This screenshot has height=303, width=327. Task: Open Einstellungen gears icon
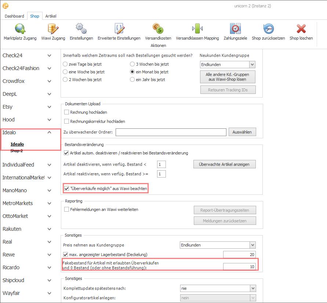pyautogui.click(x=81, y=29)
